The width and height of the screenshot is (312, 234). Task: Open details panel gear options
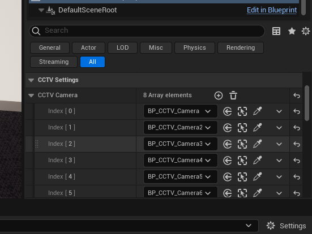[x=306, y=31]
